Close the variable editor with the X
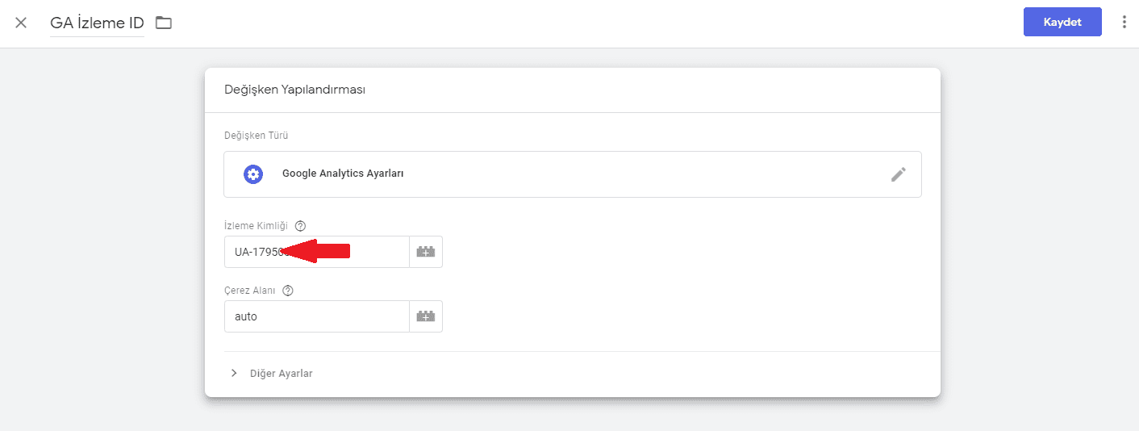Viewport: 1139px width, 431px height. coord(21,23)
